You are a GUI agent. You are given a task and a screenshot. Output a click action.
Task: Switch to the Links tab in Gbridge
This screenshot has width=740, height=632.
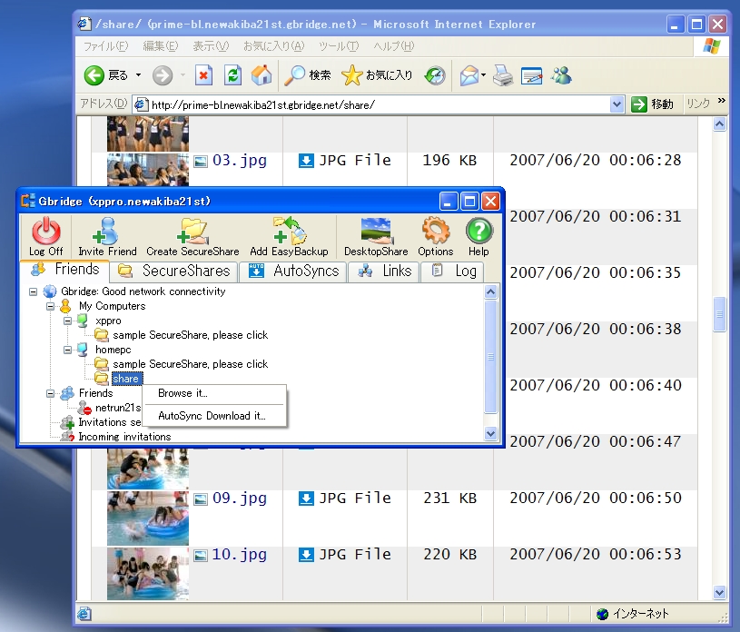(x=384, y=271)
